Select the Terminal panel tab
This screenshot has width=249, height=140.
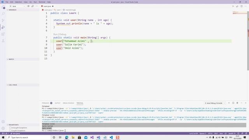pyautogui.click(x=80, y=103)
